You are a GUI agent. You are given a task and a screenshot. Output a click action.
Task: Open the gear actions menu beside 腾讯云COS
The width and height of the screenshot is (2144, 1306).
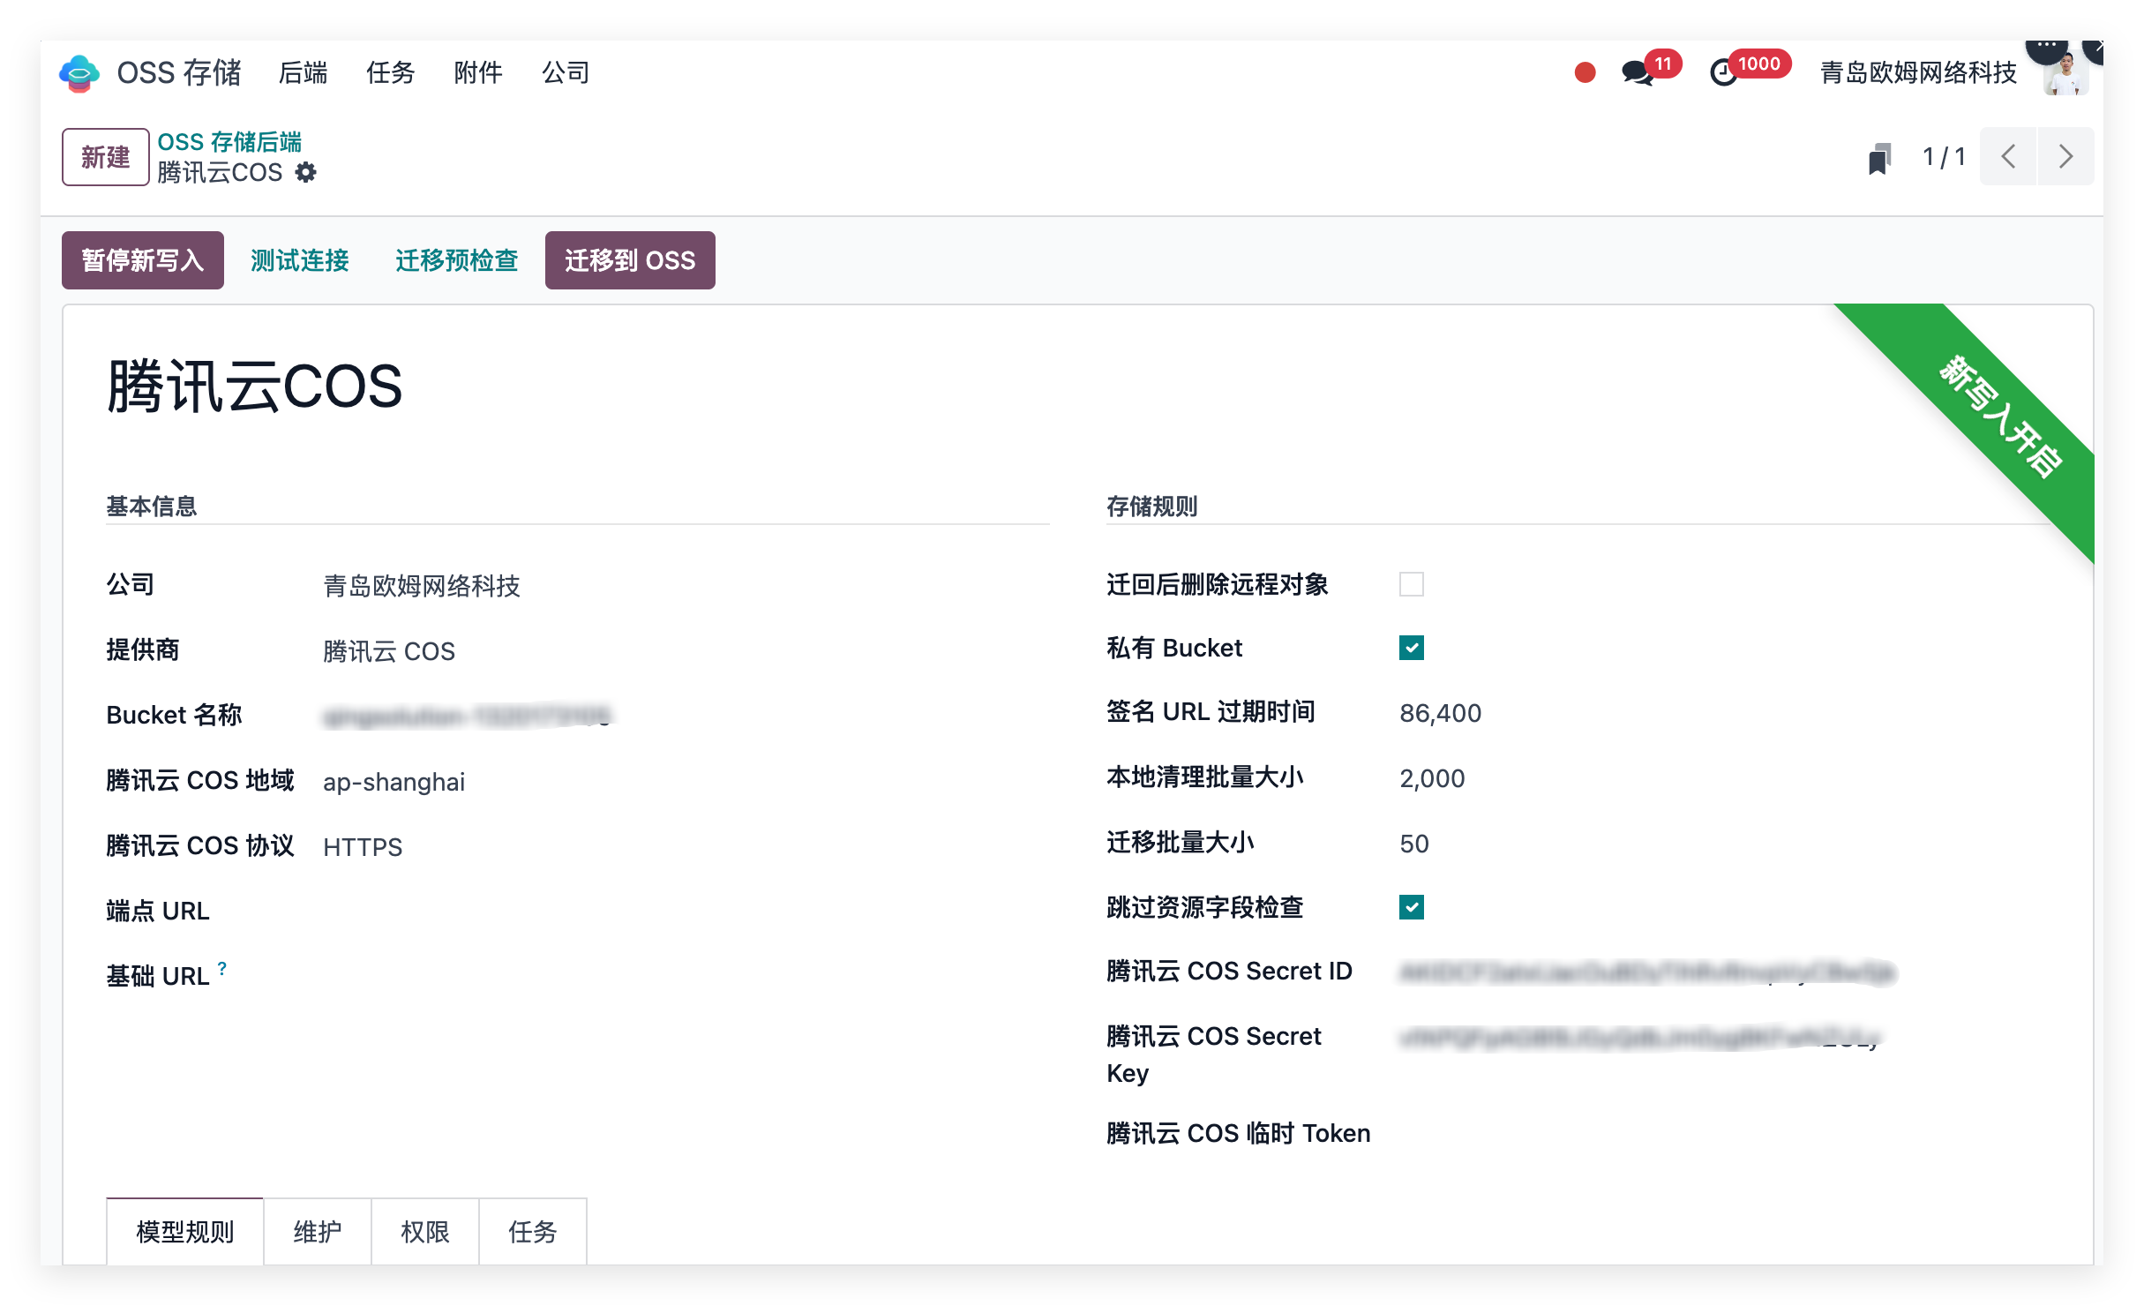[x=305, y=172]
